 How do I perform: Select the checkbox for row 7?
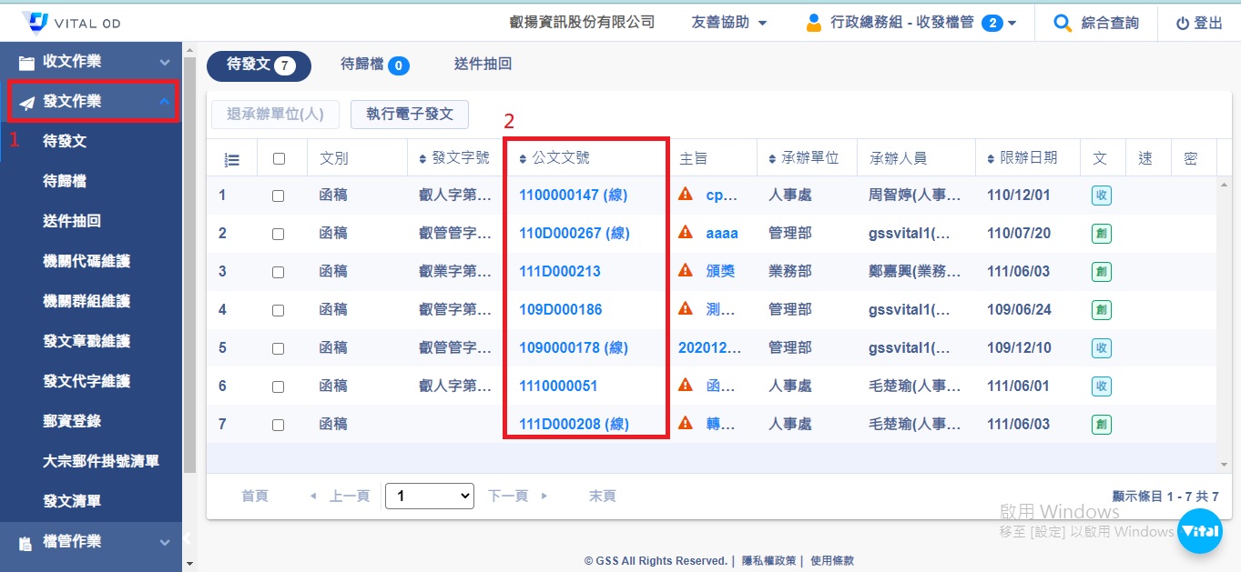point(279,425)
